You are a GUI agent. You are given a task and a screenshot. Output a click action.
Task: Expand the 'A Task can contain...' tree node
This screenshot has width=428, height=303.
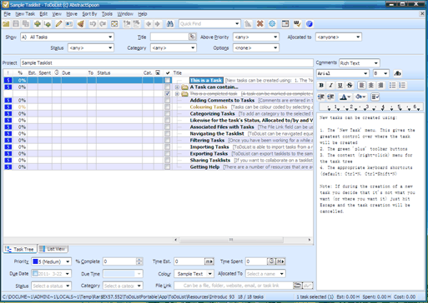point(177,87)
